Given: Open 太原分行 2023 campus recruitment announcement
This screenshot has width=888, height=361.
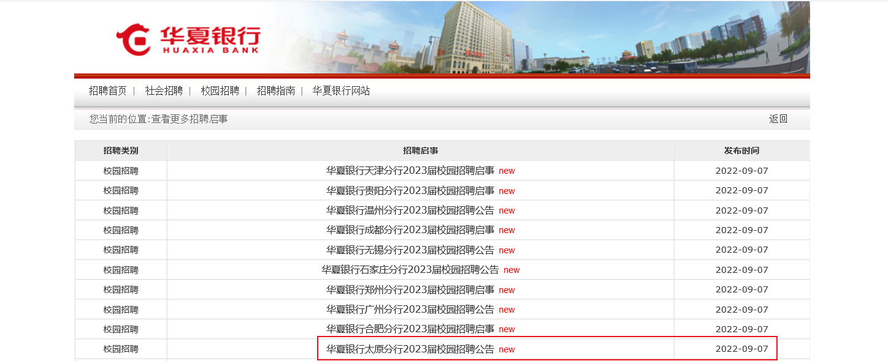Looking at the screenshot, I should [x=410, y=349].
